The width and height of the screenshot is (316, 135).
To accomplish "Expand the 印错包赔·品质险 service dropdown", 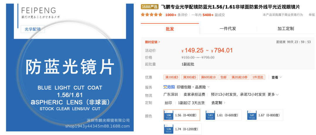I will click(193, 87).
